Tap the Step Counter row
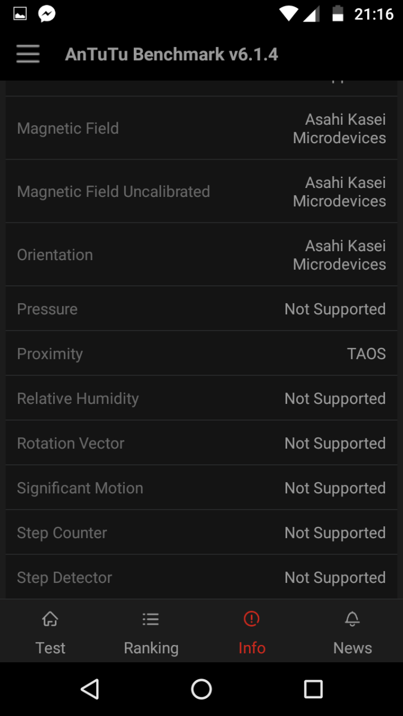This screenshot has width=403, height=716. click(x=201, y=533)
